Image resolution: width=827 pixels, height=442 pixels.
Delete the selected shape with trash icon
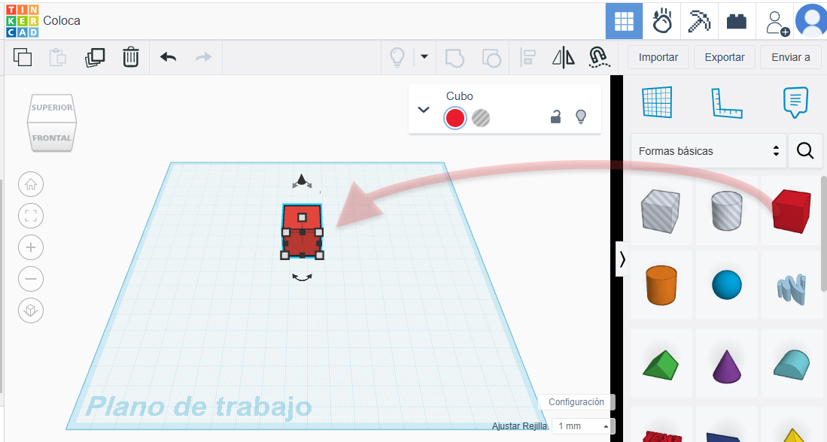131,57
